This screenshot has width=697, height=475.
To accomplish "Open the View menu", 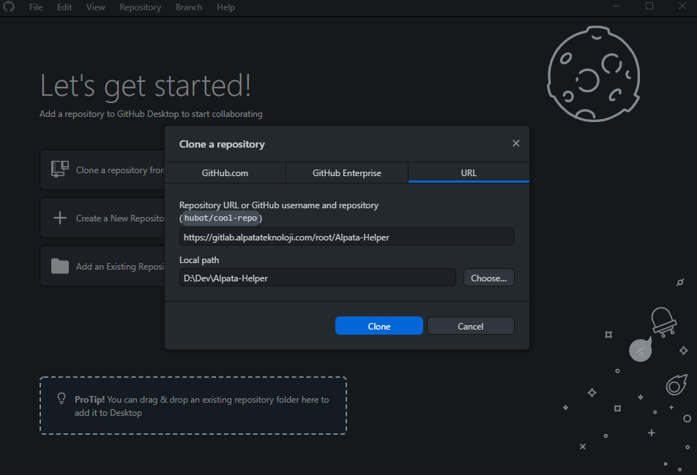I will tap(95, 7).
